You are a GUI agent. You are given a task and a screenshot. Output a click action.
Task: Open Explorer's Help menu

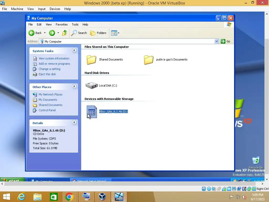(x=85, y=24)
